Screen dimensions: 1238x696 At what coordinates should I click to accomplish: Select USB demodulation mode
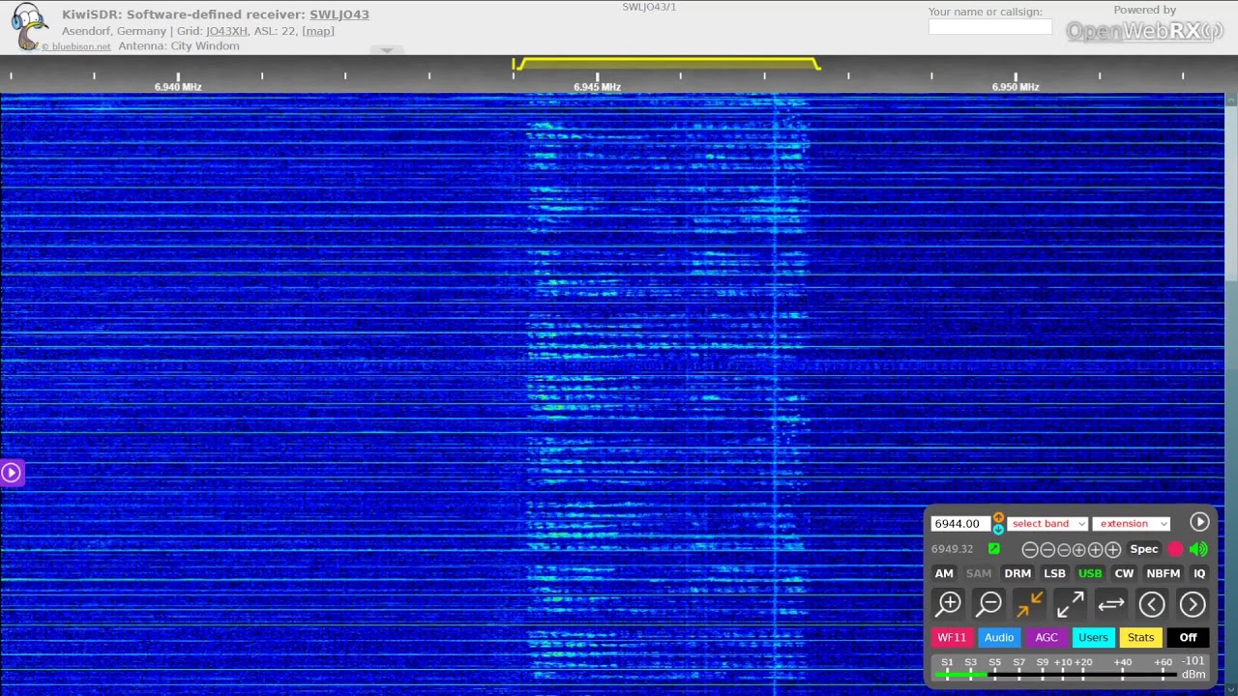(x=1090, y=573)
